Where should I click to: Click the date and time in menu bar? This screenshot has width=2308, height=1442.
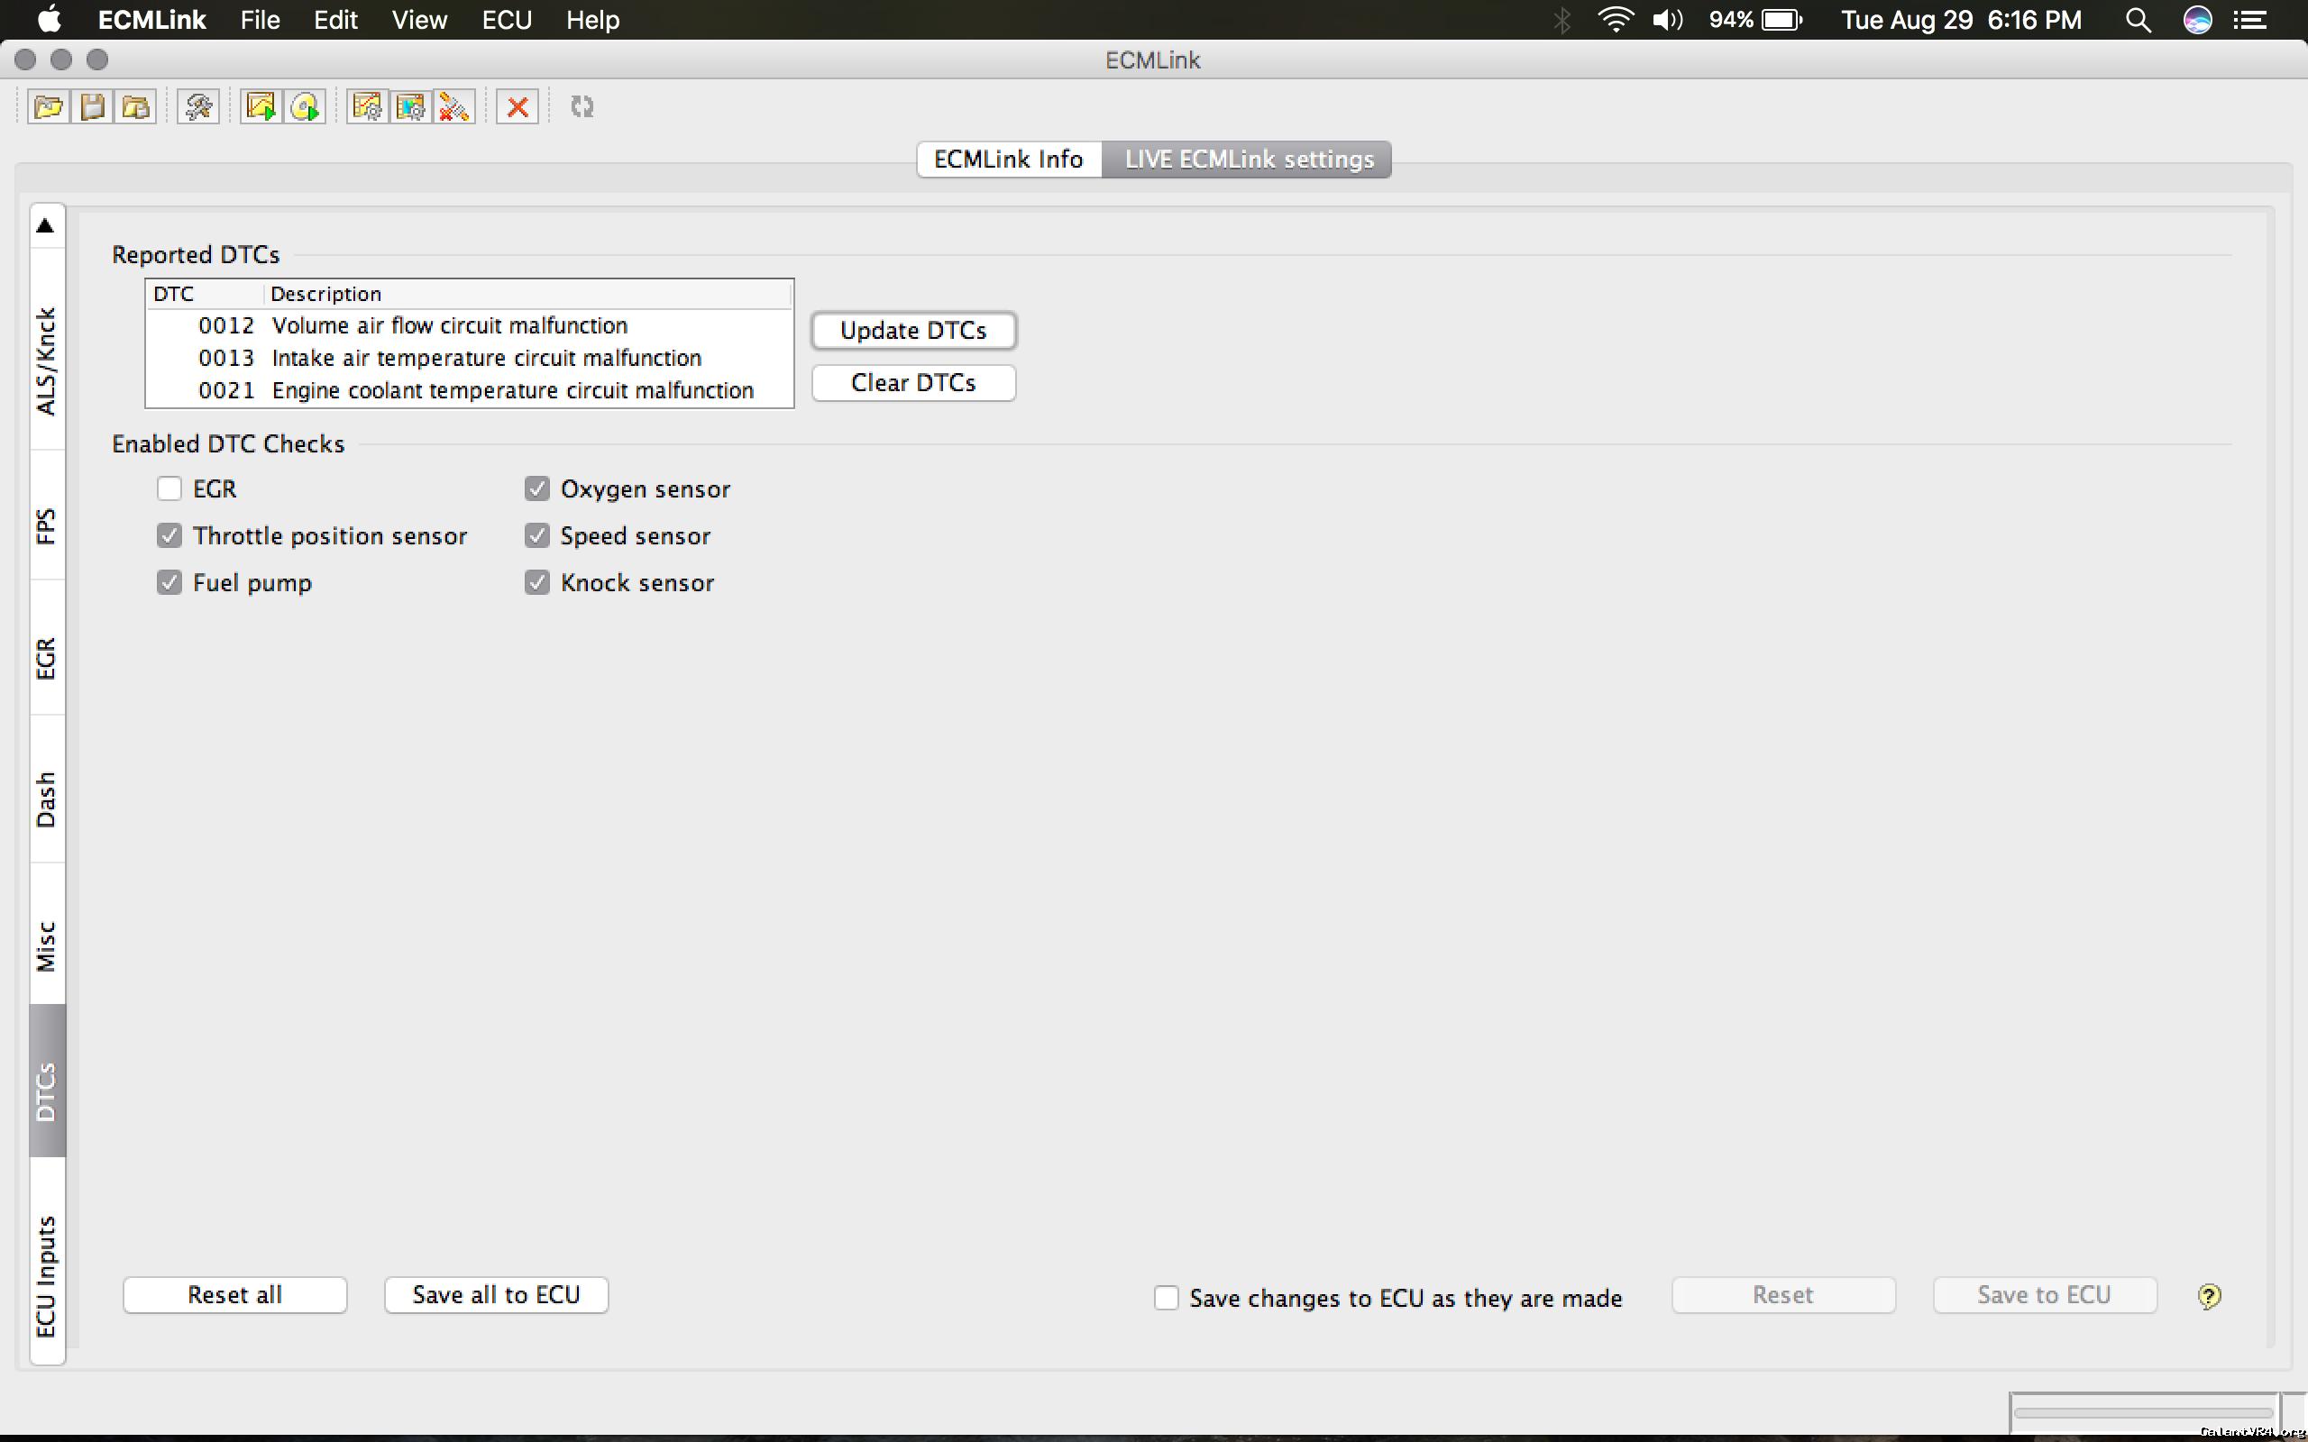click(x=1961, y=19)
